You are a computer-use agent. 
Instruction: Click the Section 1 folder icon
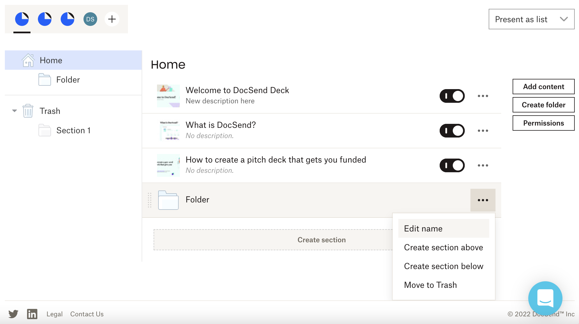click(x=45, y=130)
